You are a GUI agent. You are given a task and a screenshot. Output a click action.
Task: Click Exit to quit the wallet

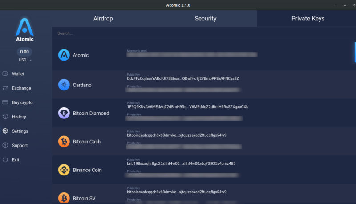(x=16, y=159)
